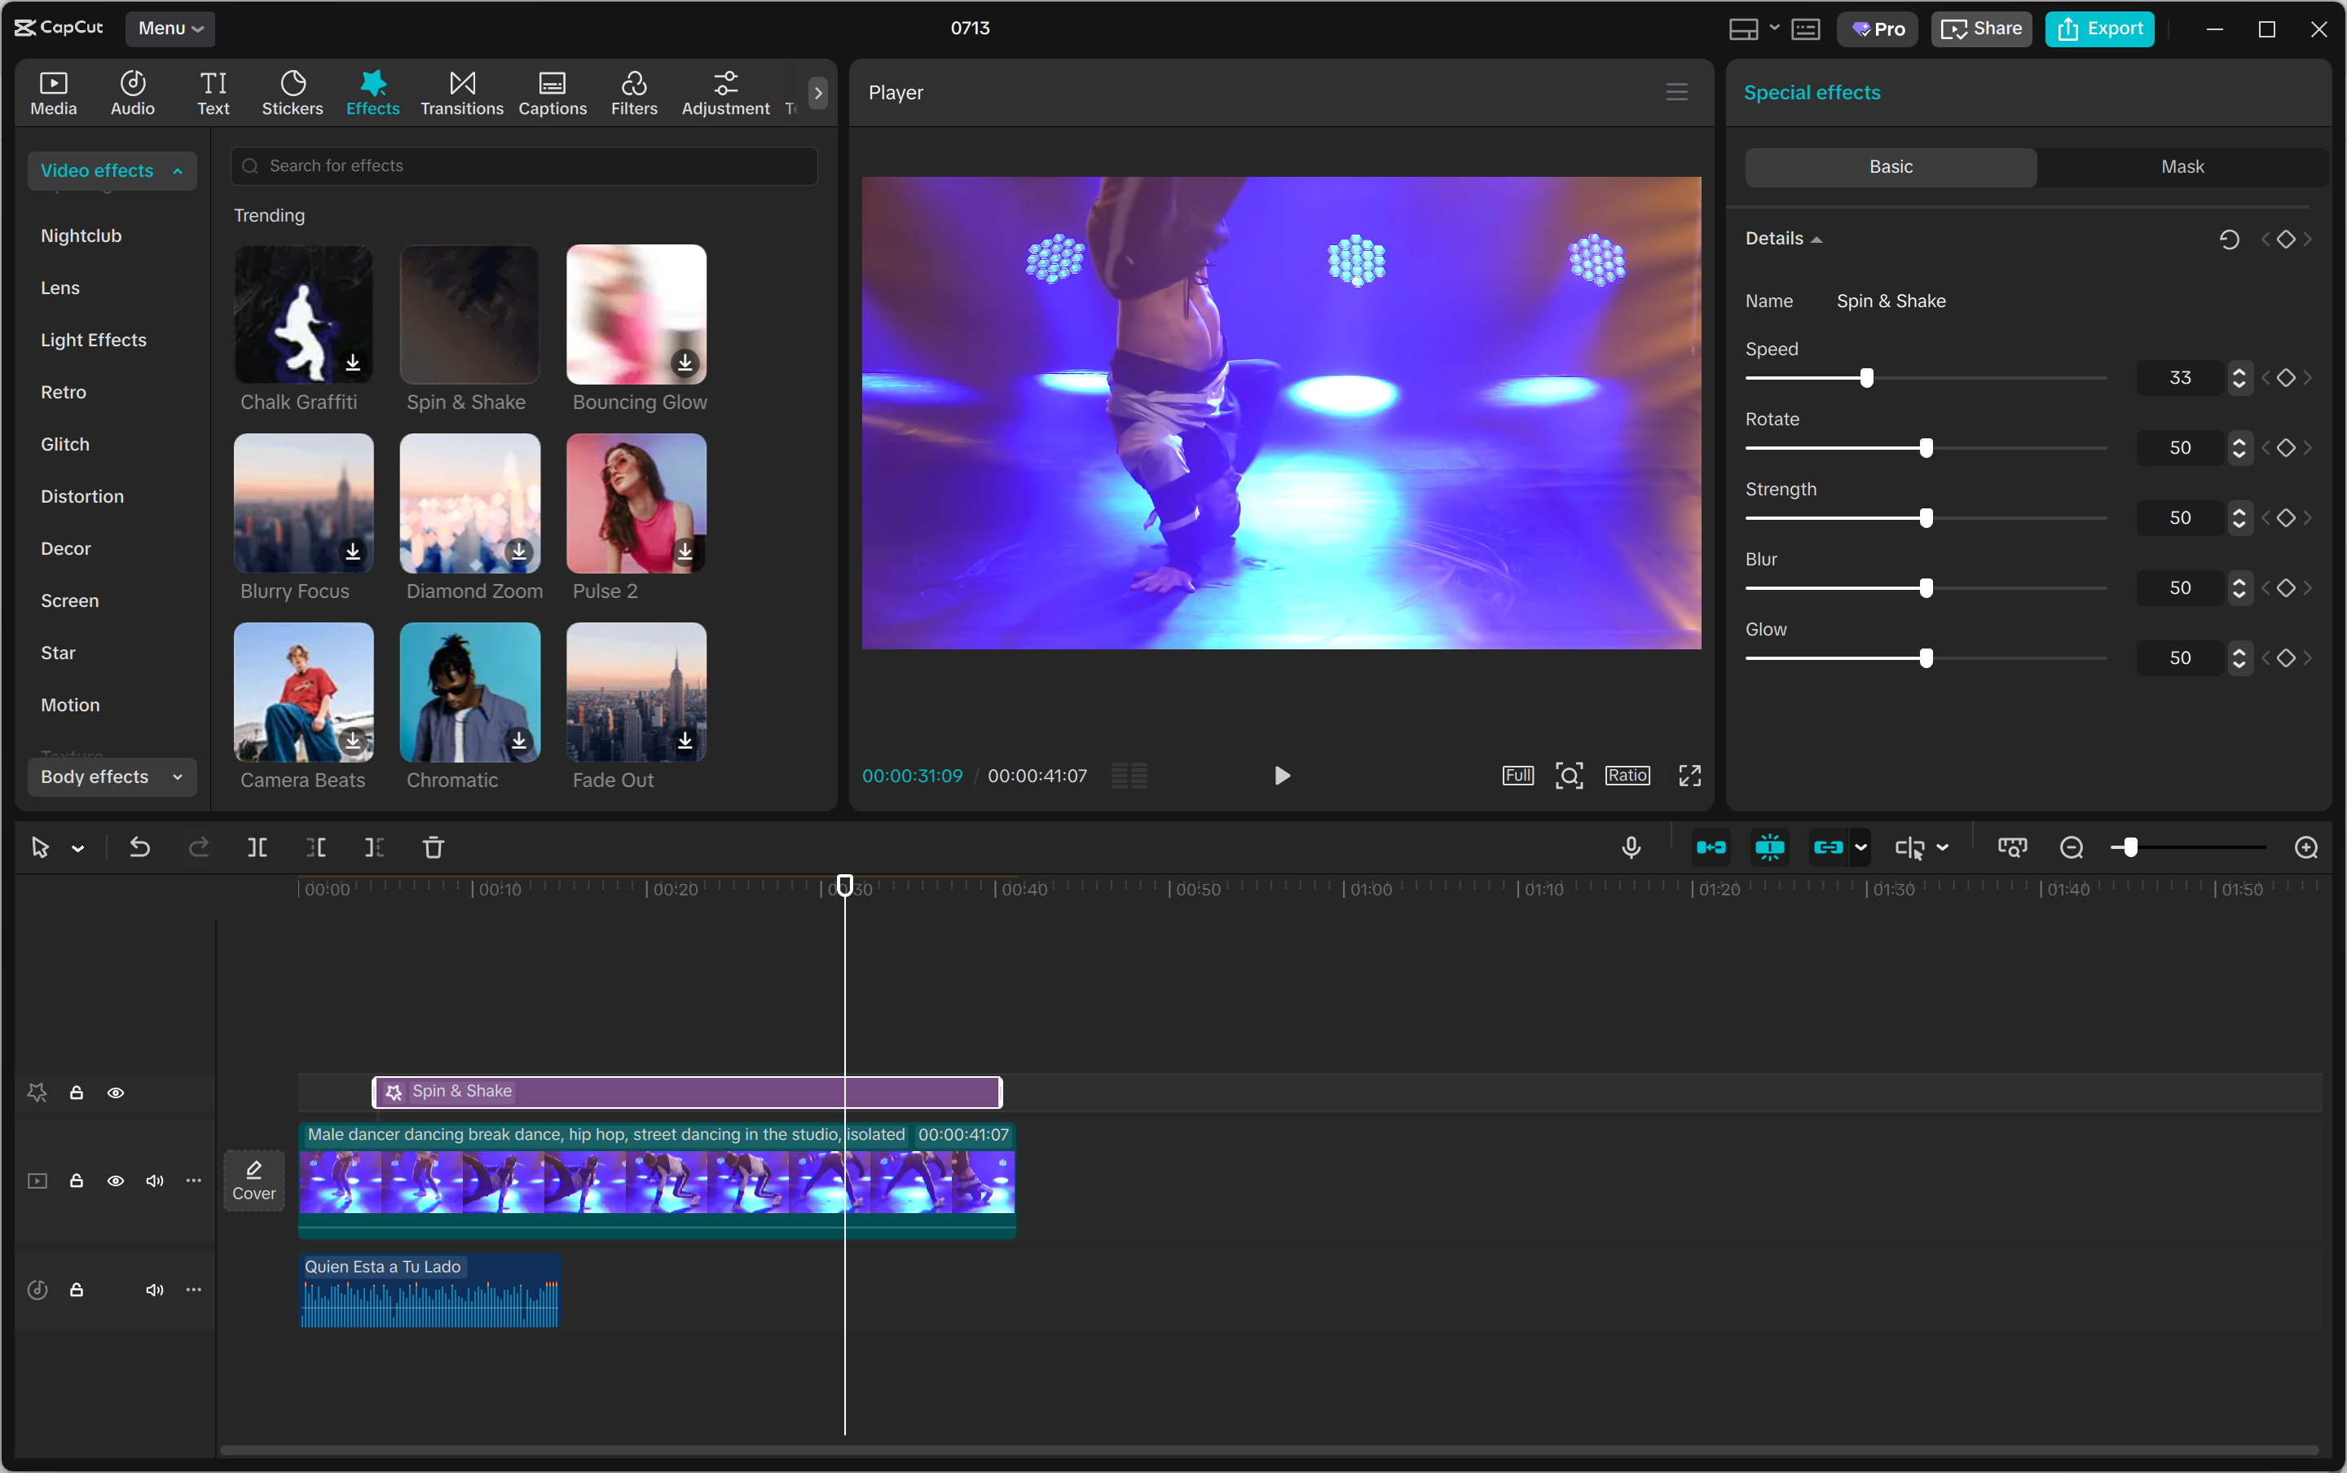This screenshot has height=1473, width=2347.
Task: Select the Chalk Graffiti effect thumbnail
Action: (303, 314)
